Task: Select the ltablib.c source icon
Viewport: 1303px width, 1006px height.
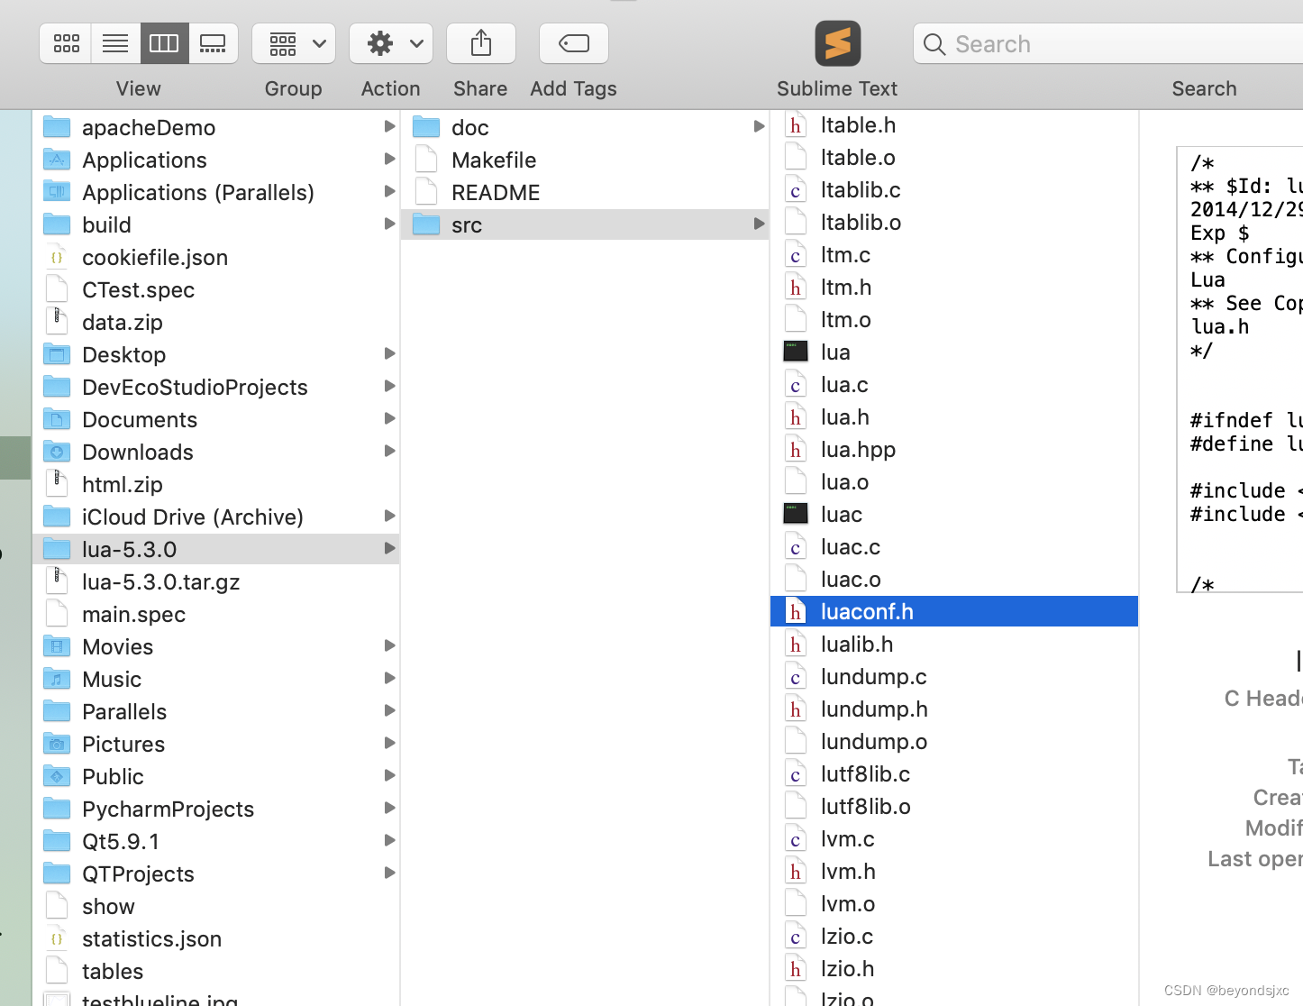Action: pyautogui.click(x=796, y=190)
